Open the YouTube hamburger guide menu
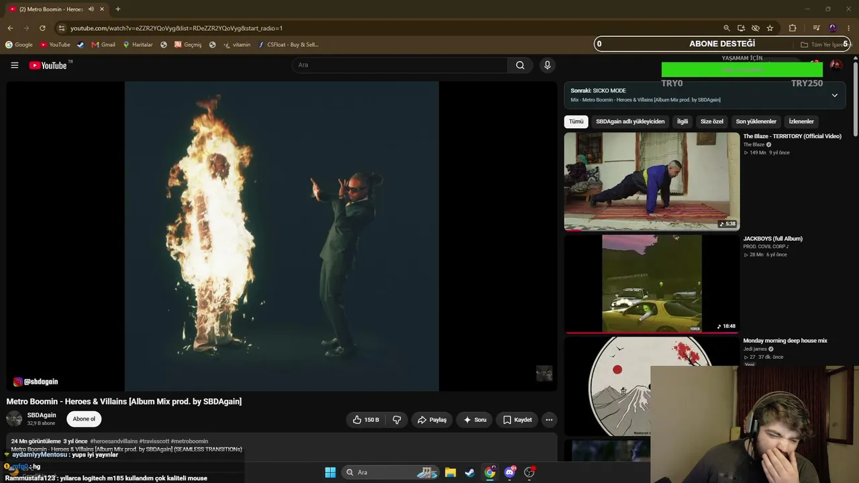 click(x=14, y=65)
